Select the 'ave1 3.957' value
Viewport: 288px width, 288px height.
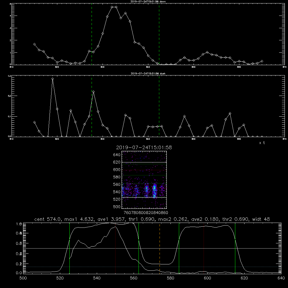point(111,219)
